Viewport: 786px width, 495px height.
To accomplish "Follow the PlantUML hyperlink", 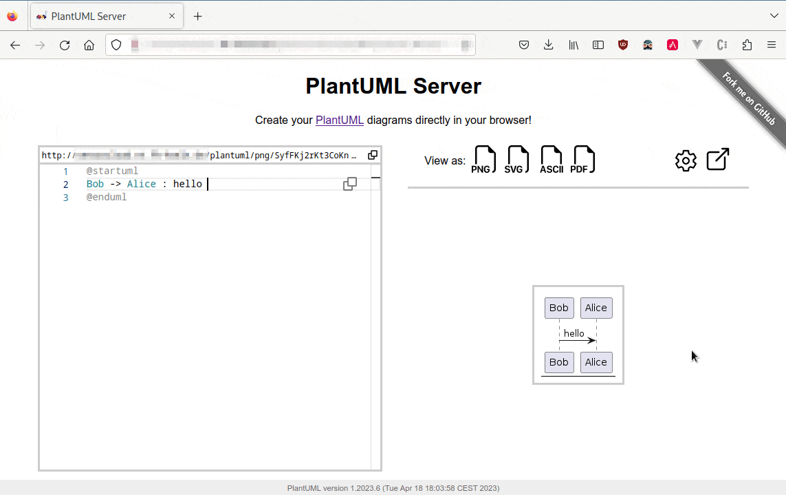I will click(x=340, y=120).
